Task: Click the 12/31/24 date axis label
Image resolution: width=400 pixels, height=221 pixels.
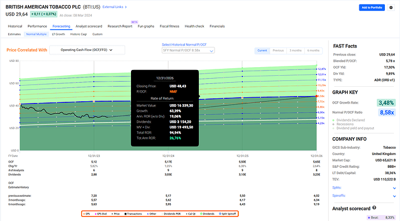Action: click(168, 156)
